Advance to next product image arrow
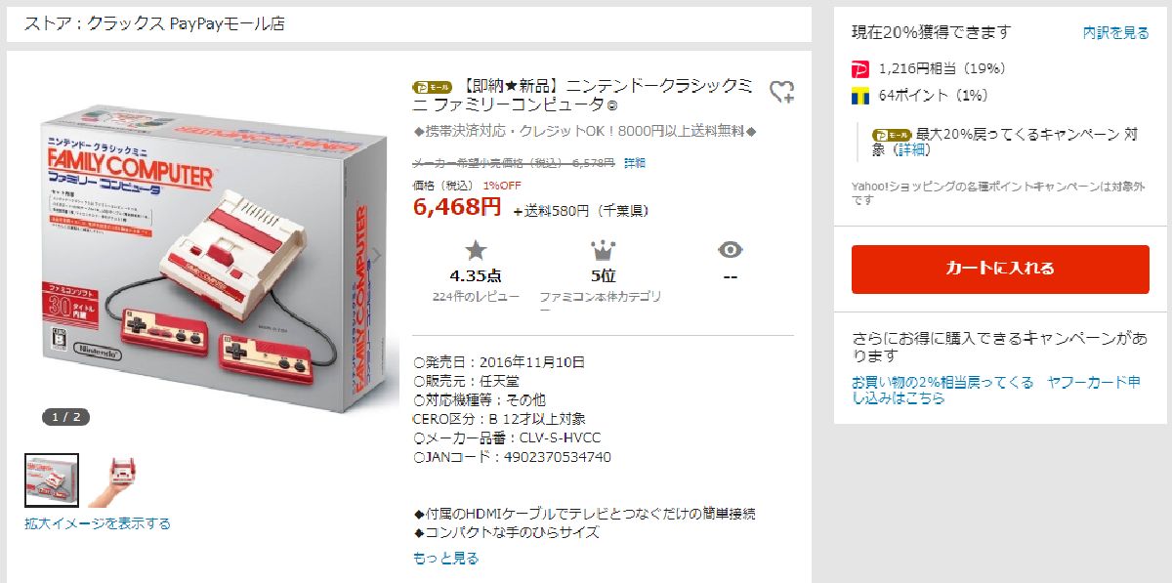The image size is (1172, 583). click(x=378, y=254)
